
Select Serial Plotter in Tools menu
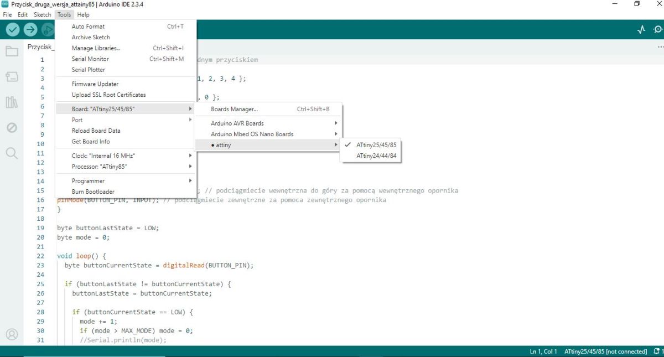126,70
